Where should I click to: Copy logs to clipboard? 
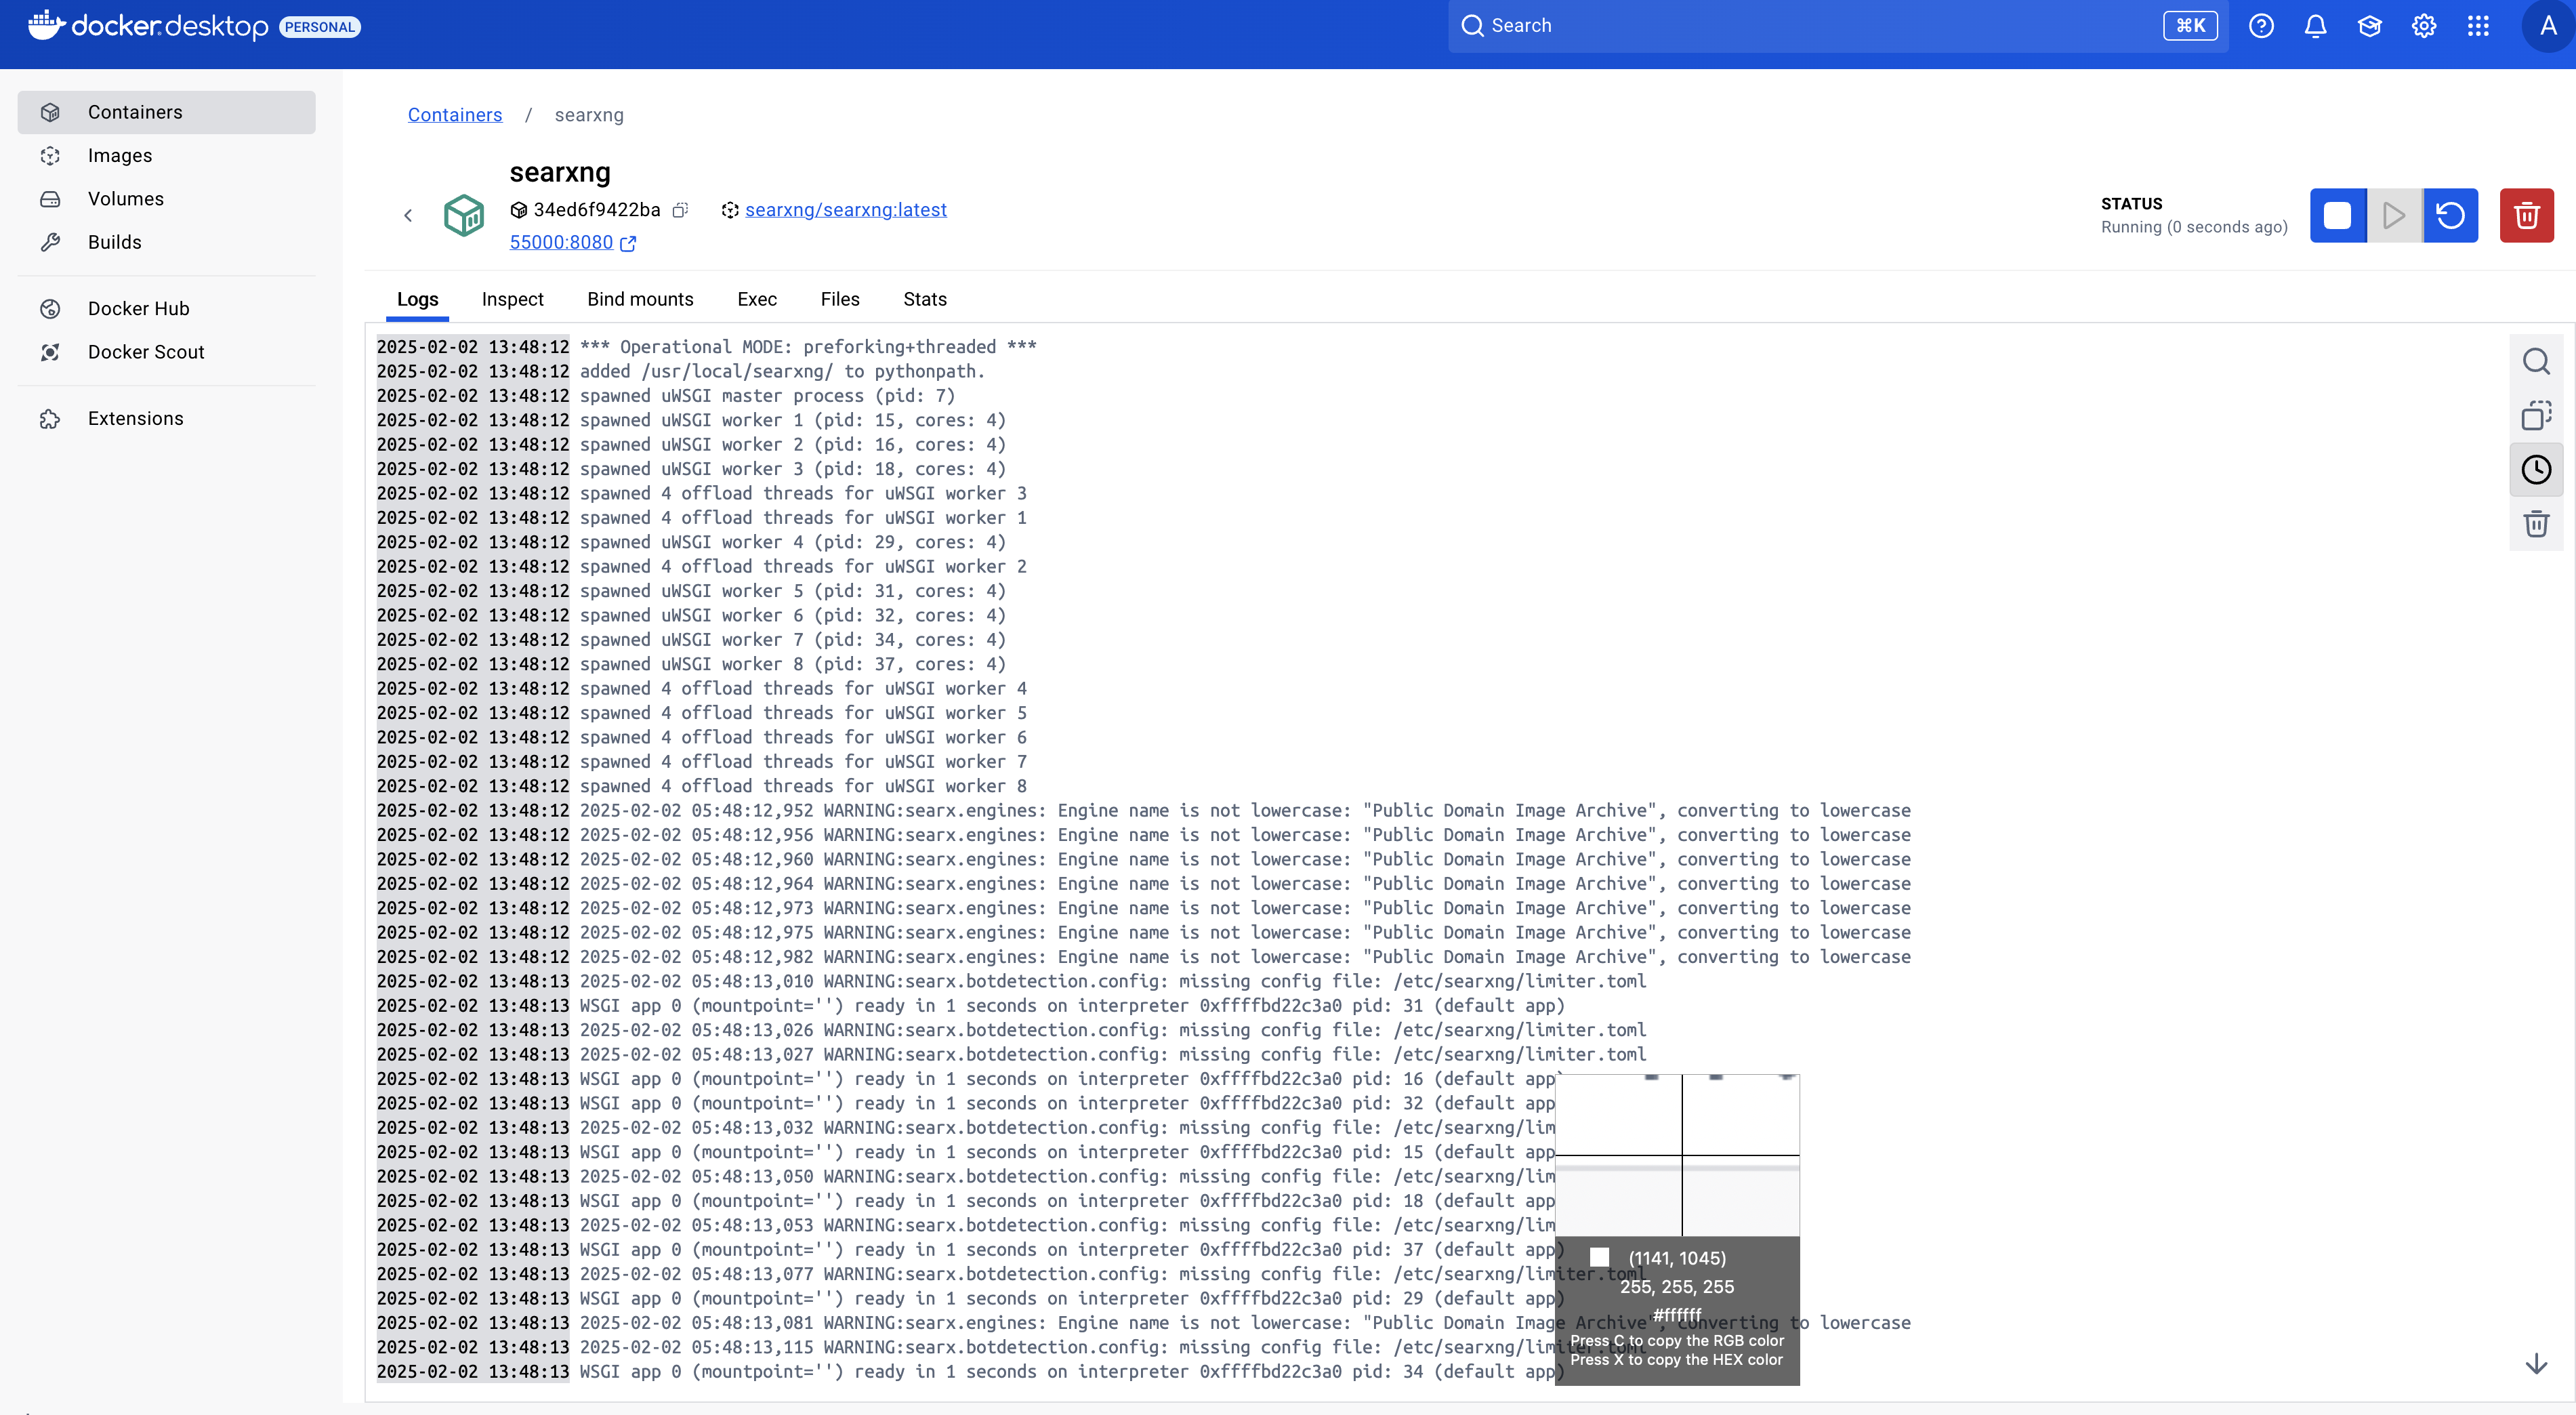pyautogui.click(x=2535, y=415)
